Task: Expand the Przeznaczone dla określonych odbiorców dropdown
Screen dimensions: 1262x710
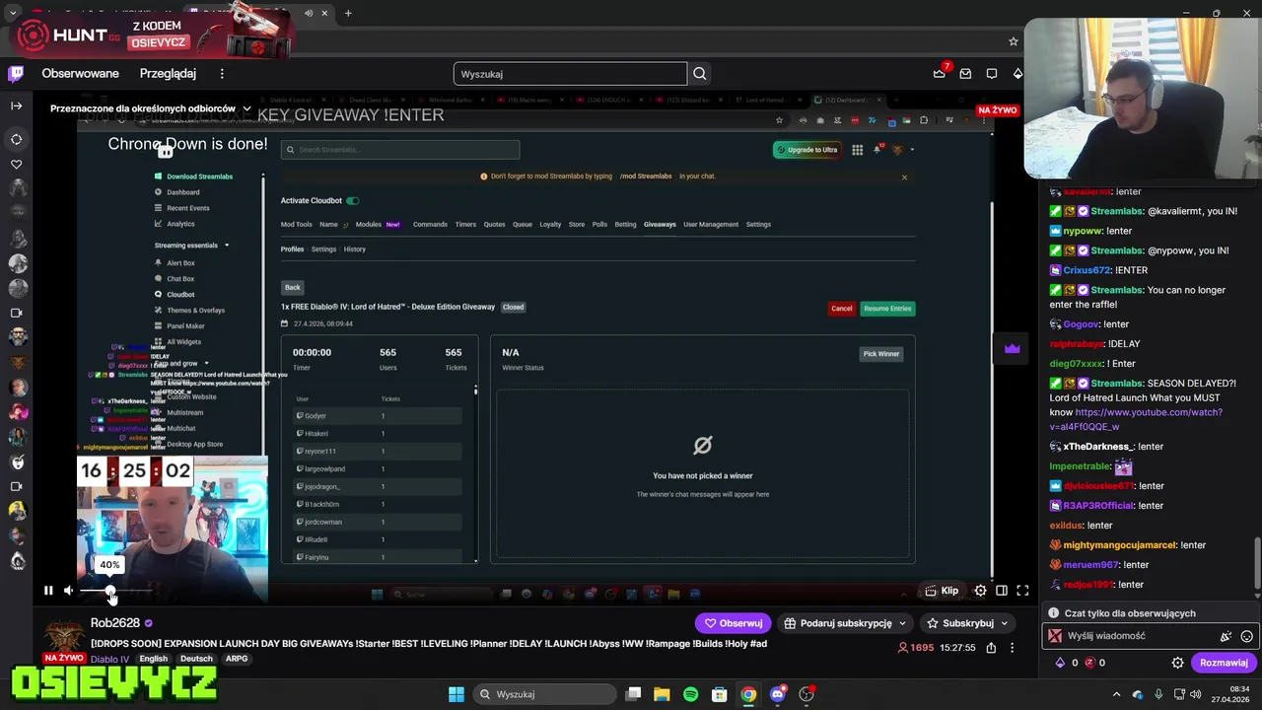Action: pos(150,108)
